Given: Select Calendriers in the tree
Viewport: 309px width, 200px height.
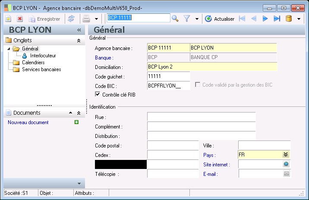Looking at the screenshot, I should [x=33, y=62].
